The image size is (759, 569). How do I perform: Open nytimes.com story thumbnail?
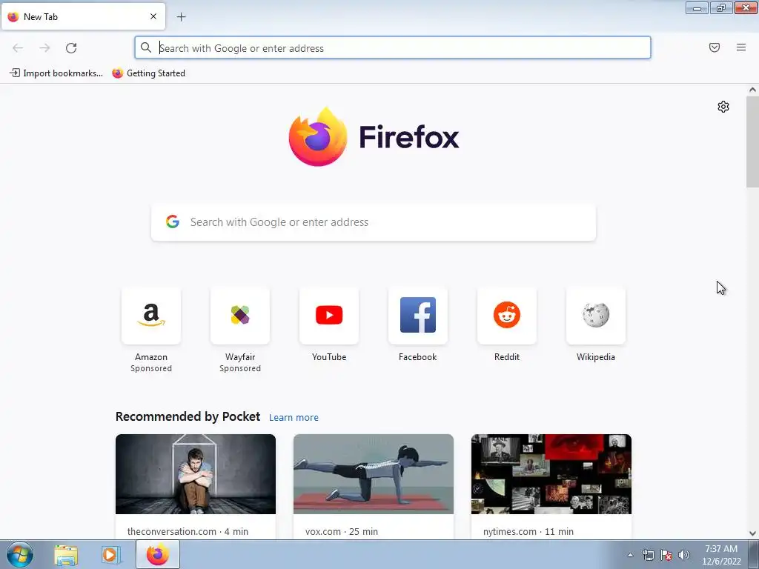551,474
